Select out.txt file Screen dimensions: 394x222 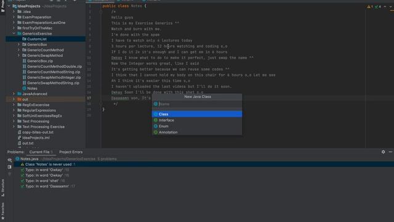point(28,143)
